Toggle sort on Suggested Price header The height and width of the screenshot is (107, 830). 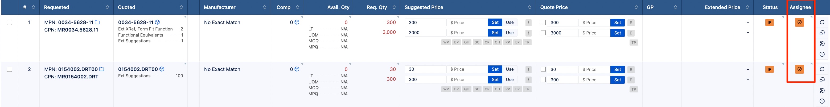pyautogui.click(x=530, y=7)
